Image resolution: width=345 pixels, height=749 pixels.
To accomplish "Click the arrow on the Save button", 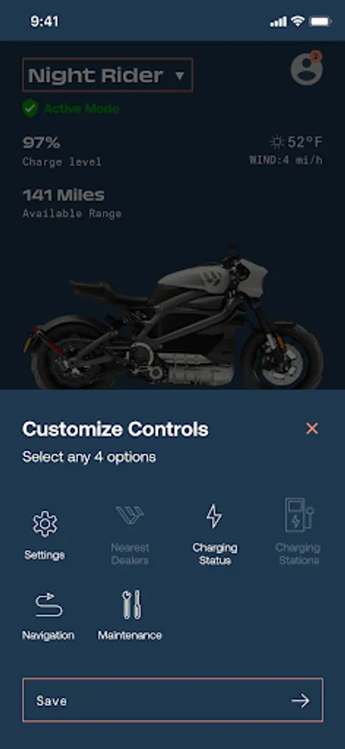I will coord(301,701).
